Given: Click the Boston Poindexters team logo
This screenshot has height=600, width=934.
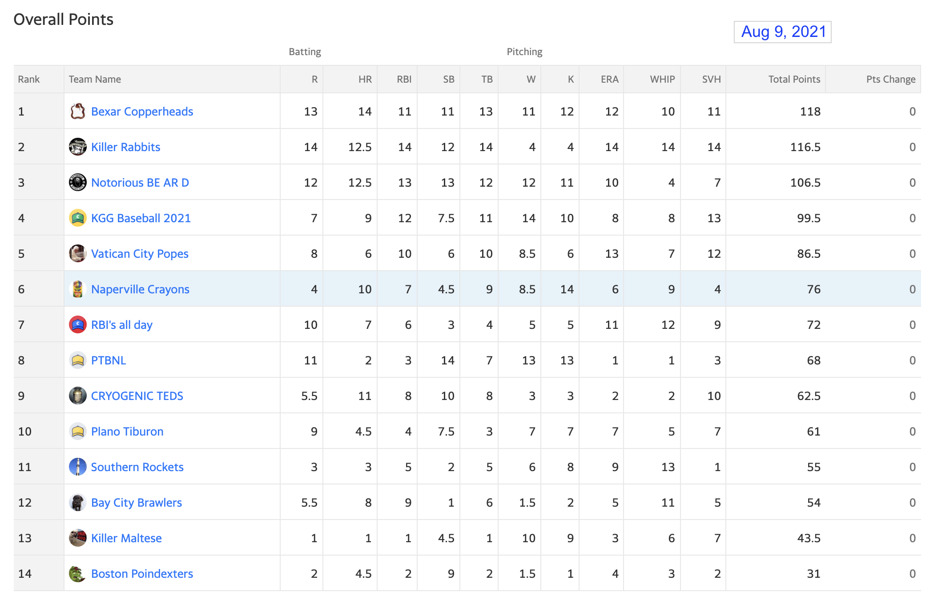Looking at the screenshot, I should pyautogui.click(x=78, y=573).
